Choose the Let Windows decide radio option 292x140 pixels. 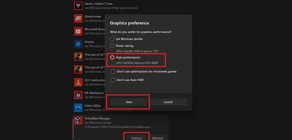112,39
